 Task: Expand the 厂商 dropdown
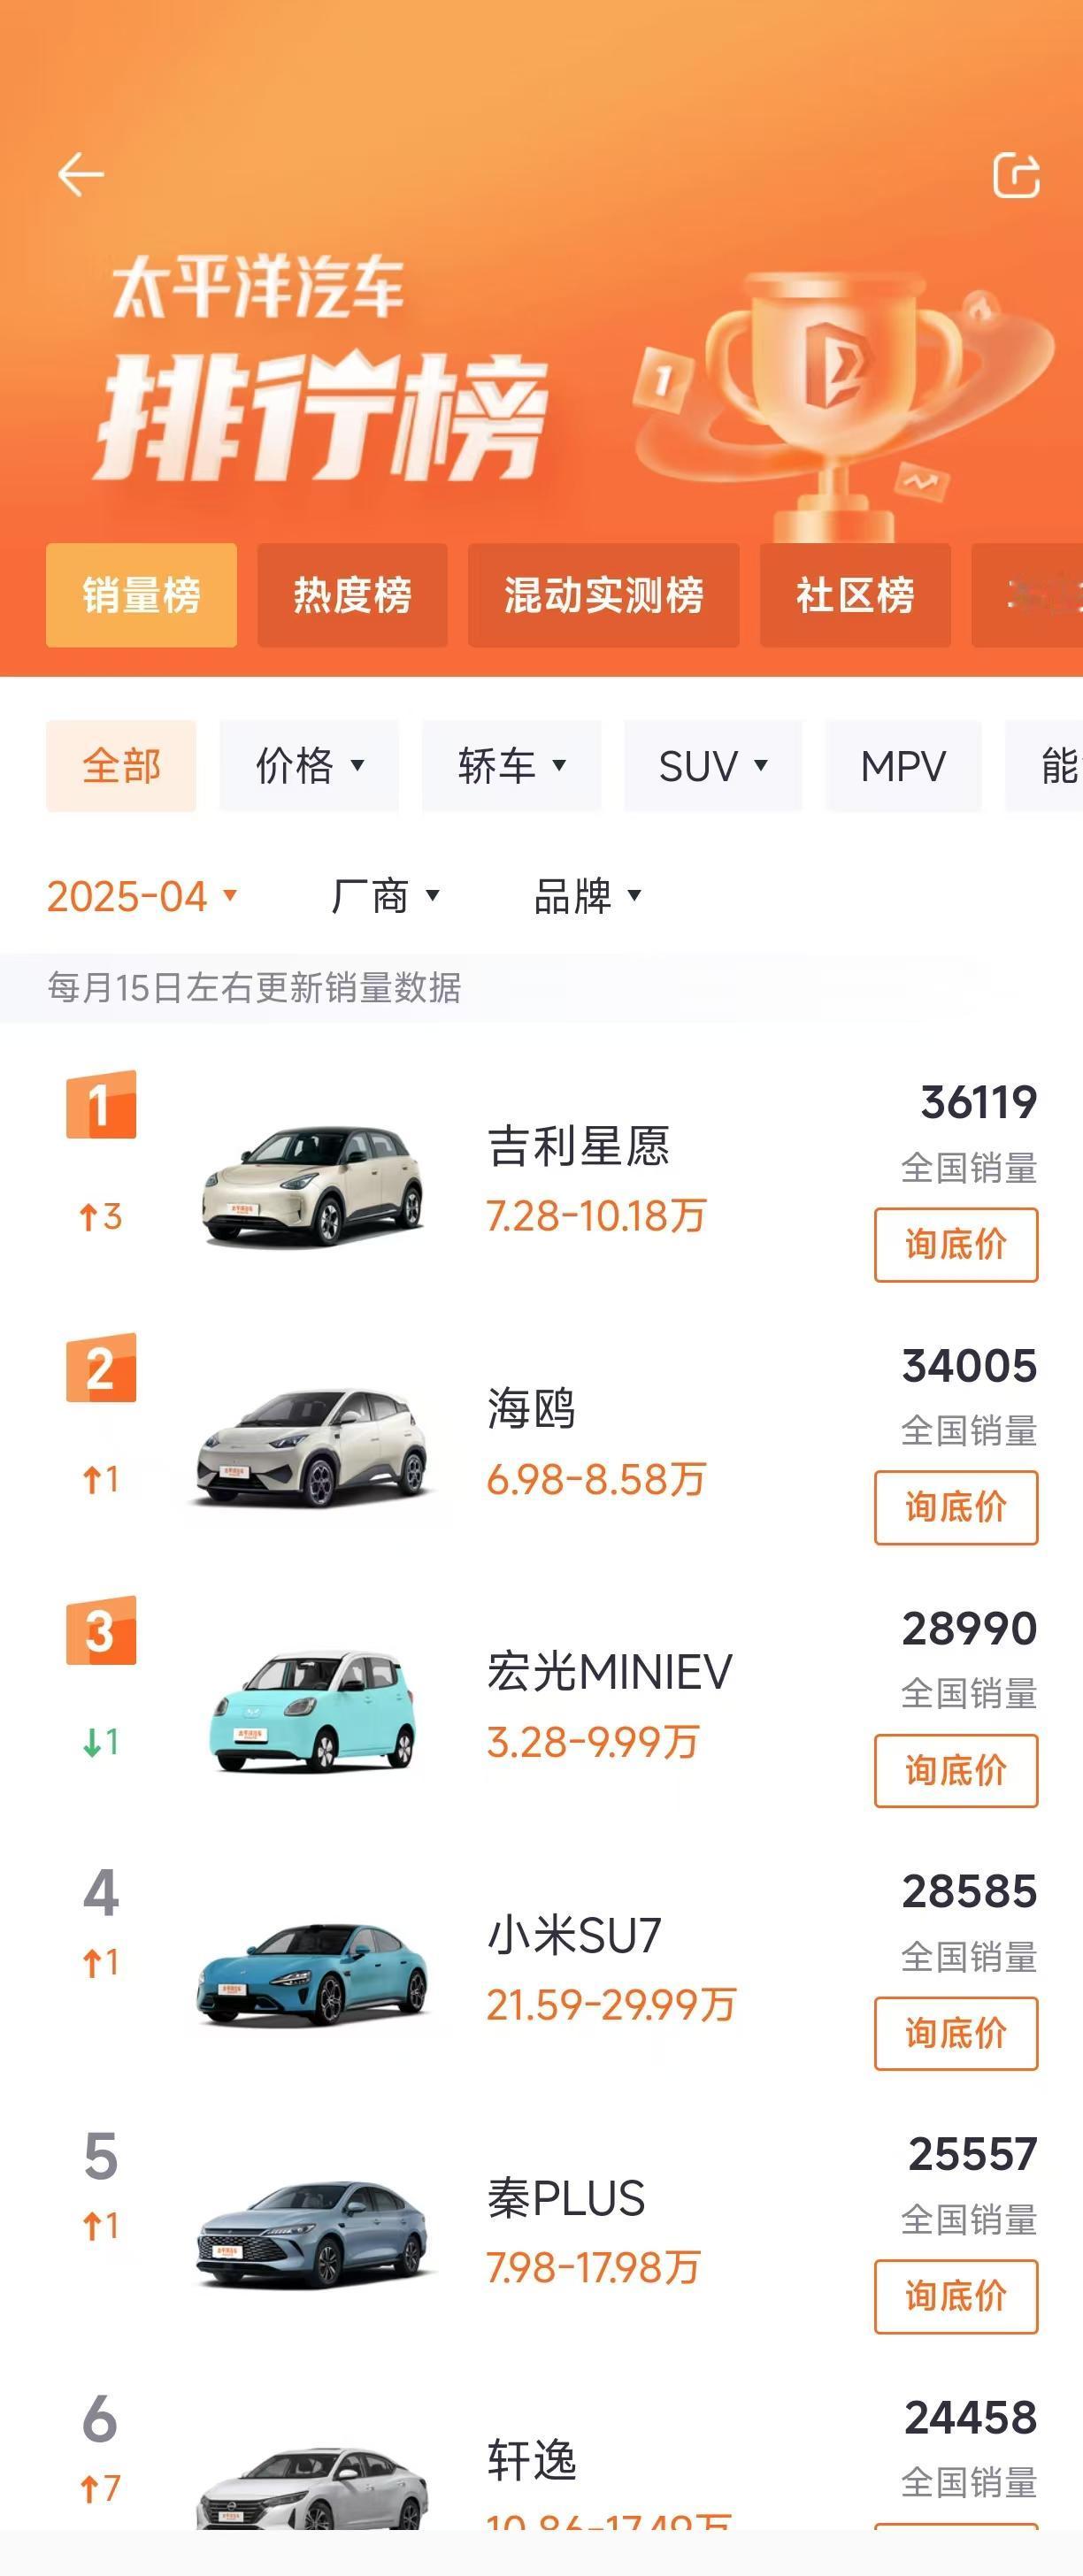click(385, 896)
